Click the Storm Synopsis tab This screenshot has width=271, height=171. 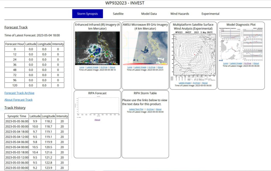[87, 14]
